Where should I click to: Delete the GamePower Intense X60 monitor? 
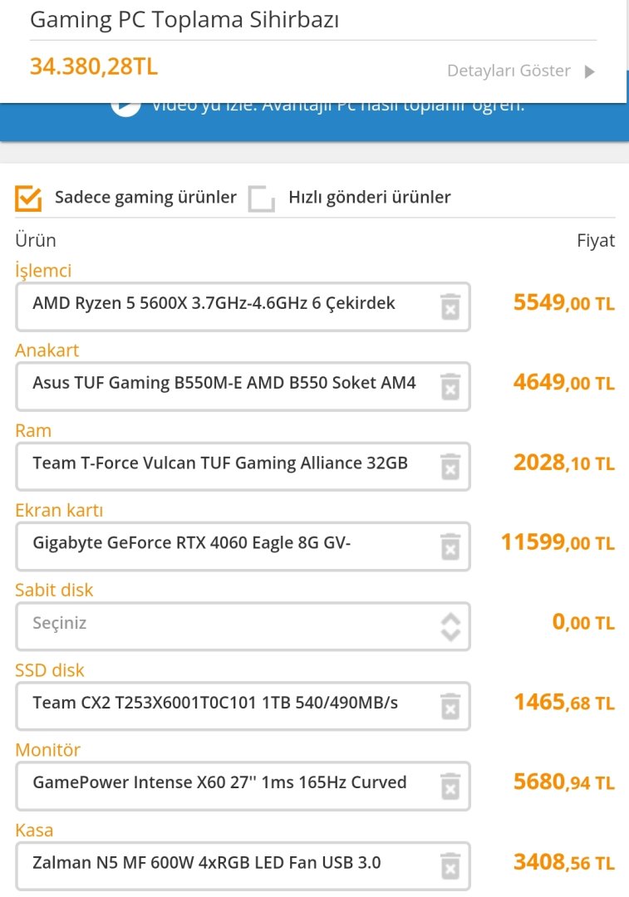(450, 786)
